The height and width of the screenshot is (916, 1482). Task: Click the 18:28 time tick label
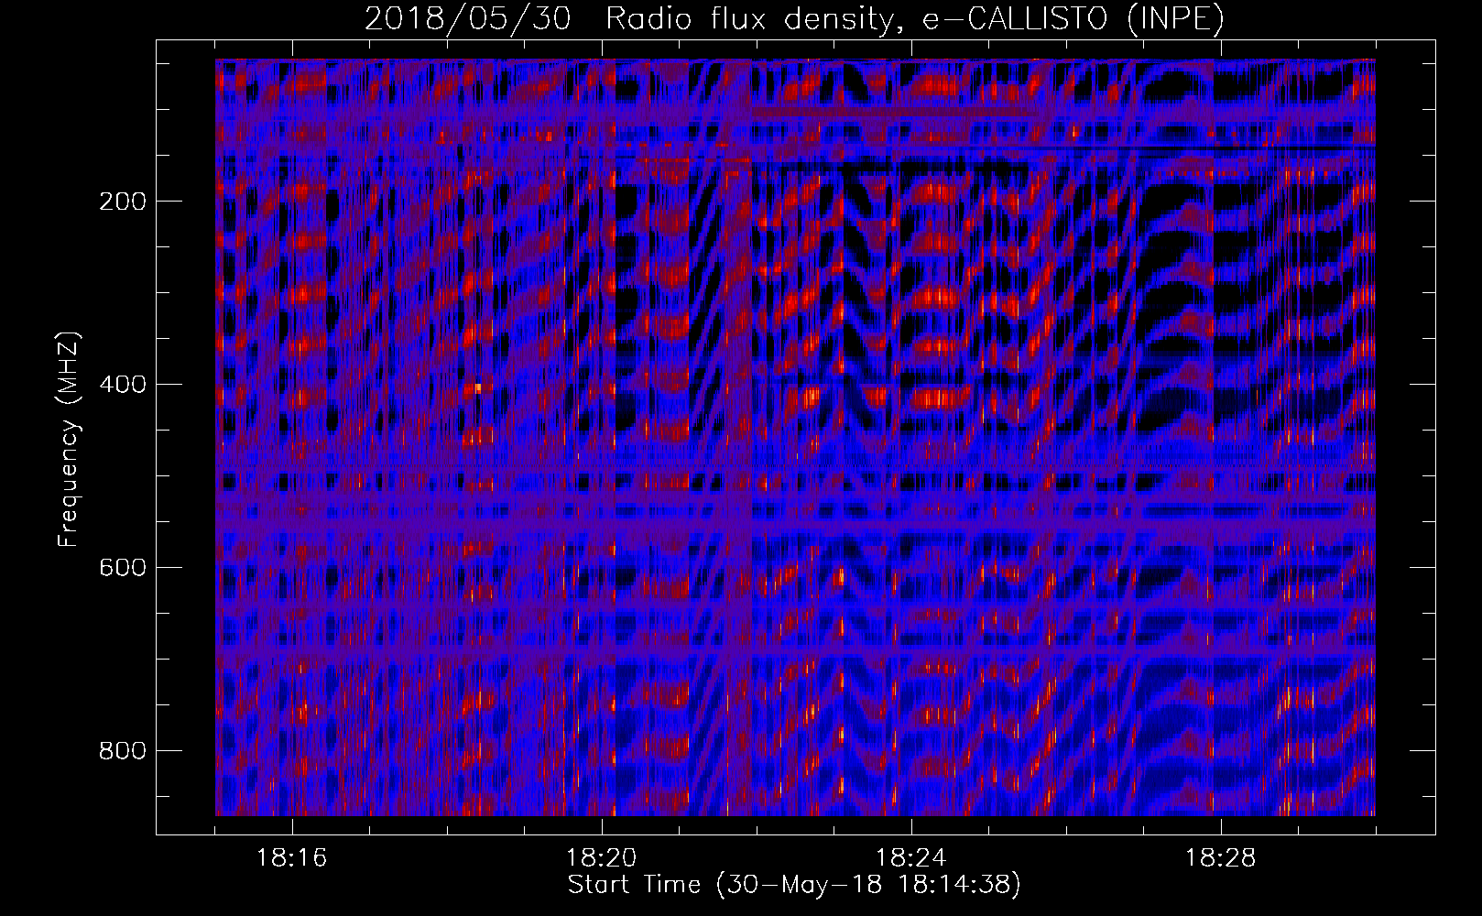point(1221,858)
